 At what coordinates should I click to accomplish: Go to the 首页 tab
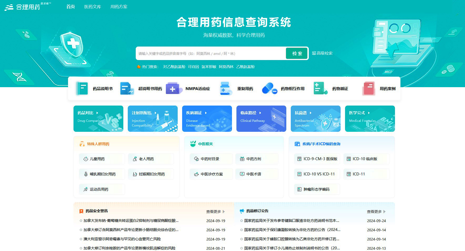point(71,7)
